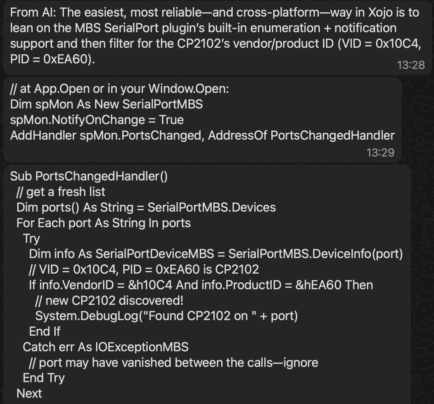The width and height of the screenshot is (434, 404).
Task: Click the 'Dim spMon As New SerialPortMBS' line
Action: pyautogui.click(x=106, y=104)
